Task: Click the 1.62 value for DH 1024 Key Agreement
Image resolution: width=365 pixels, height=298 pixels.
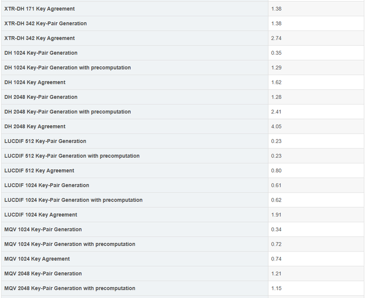Action: [276, 82]
